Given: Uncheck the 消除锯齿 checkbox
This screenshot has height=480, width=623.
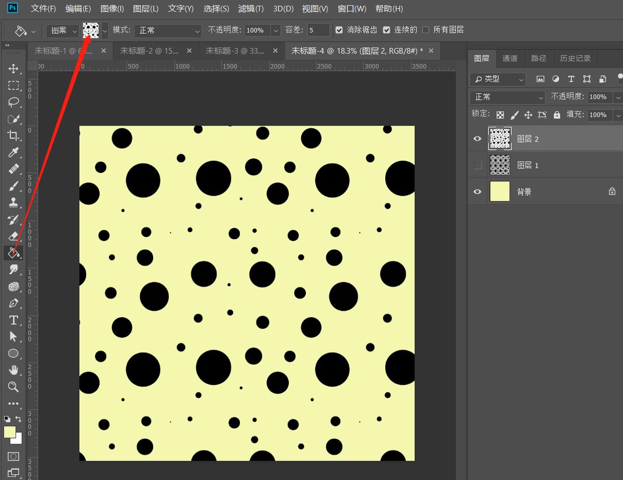Looking at the screenshot, I should [x=339, y=30].
